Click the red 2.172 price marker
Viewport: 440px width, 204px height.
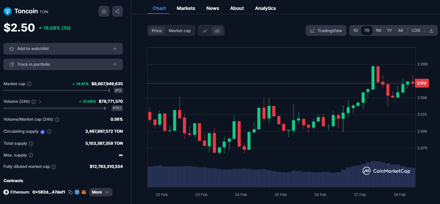click(421, 83)
